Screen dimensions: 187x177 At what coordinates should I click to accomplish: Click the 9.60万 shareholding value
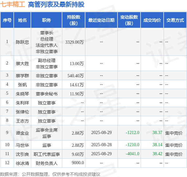tap(78, 154)
